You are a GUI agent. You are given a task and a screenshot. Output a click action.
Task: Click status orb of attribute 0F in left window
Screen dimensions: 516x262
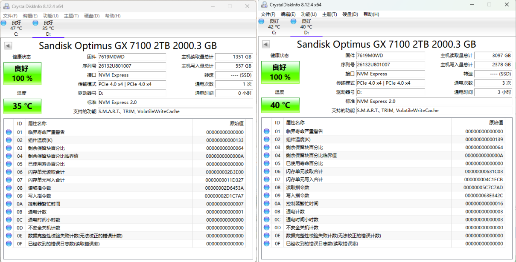tap(9, 244)
